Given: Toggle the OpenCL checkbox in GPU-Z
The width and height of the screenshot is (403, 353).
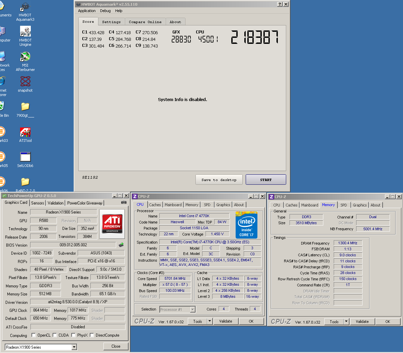Looking at the screenshot, I should click(x=33, y=335).
